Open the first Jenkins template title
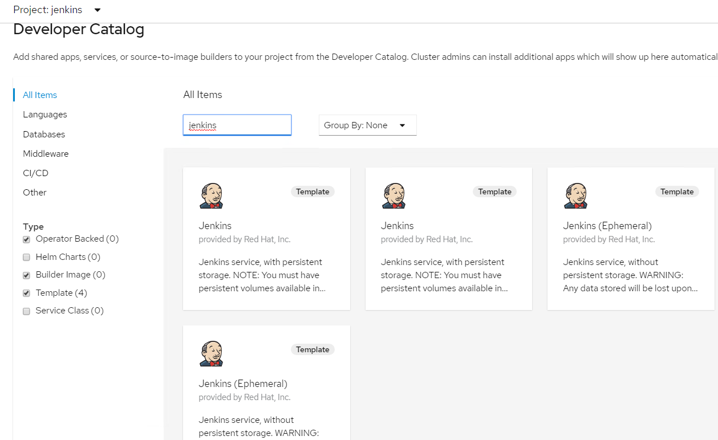Screen dimensions: 718x440 click(215, 226)
